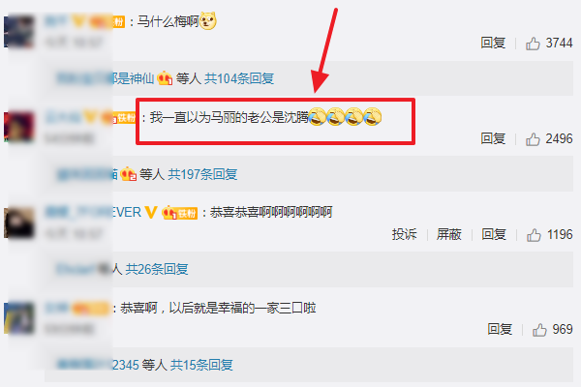Expand 共26条回复 replies
This screenshot has height=387, width=581.
tap(157, 269)
